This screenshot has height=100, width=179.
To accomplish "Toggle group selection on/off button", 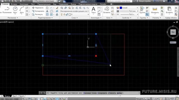I will 147,14.
